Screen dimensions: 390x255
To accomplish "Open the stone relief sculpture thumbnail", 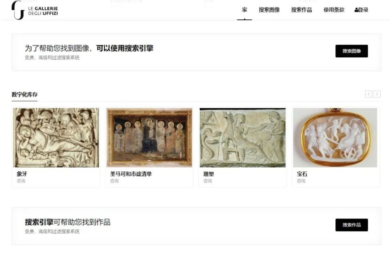I will 243,138.
